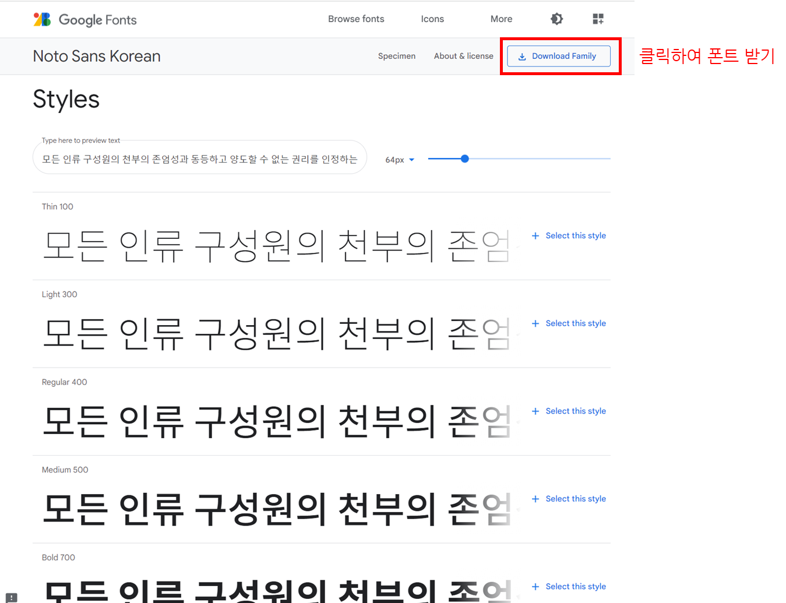Viewport: 786px width, 603px height.
Task: Click the plus icon in Regular 400 row
Action: tap(535, 411)
